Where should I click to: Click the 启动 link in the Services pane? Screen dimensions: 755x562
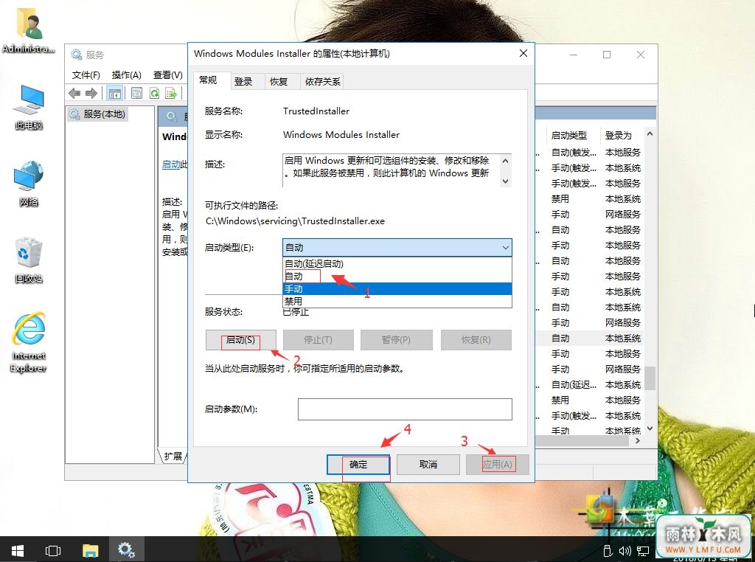[x=171, y=164]
